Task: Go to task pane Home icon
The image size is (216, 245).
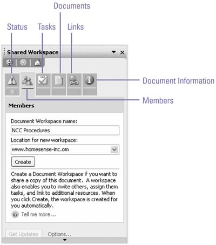Action: (x=37, y=63)
